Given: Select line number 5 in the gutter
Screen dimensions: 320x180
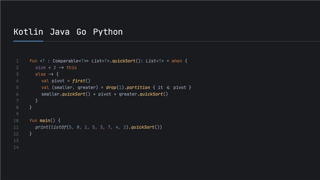Looking at the screenshot, I should 17,88.
